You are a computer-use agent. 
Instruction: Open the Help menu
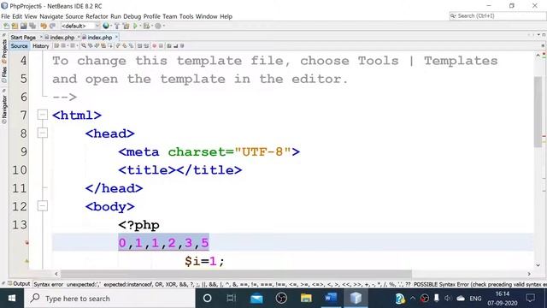[x=226, y=16]
